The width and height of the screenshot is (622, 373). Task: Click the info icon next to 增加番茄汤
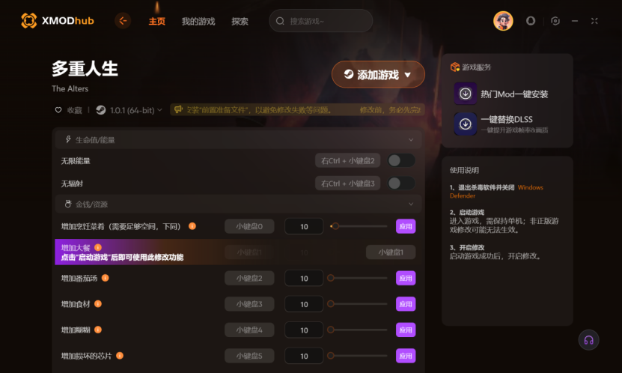click(x=105, y=278)
